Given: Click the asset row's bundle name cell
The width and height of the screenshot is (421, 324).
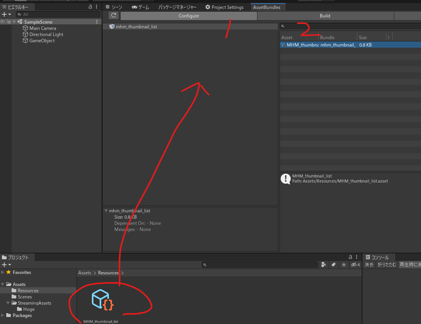Looking at the screenshot, I should (338, 45).
